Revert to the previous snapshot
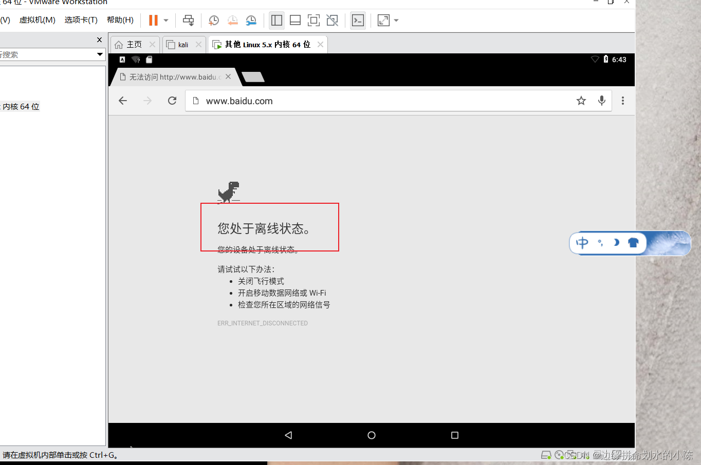 click(x=232, y=21)
